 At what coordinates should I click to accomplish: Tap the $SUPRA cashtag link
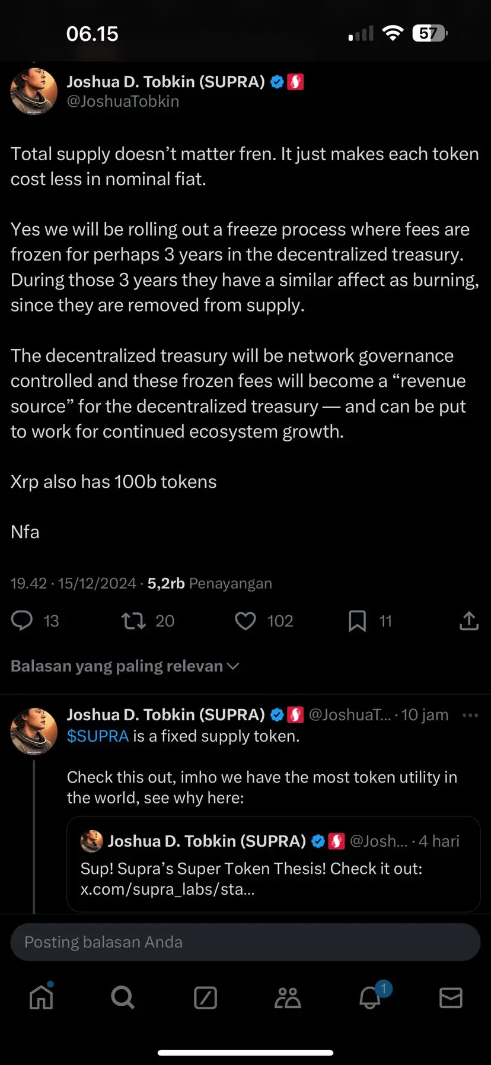coord(98,736)
